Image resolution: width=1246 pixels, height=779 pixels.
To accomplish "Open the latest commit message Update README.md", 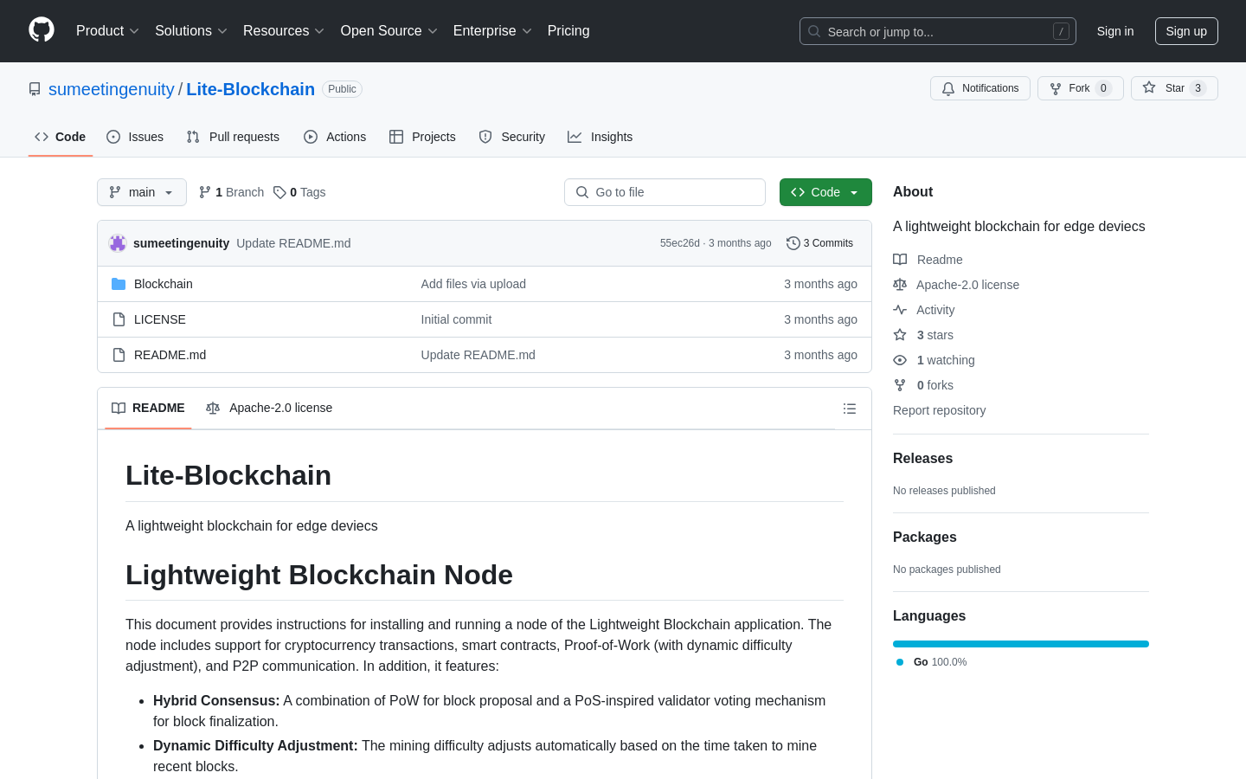I will point(293,243).
